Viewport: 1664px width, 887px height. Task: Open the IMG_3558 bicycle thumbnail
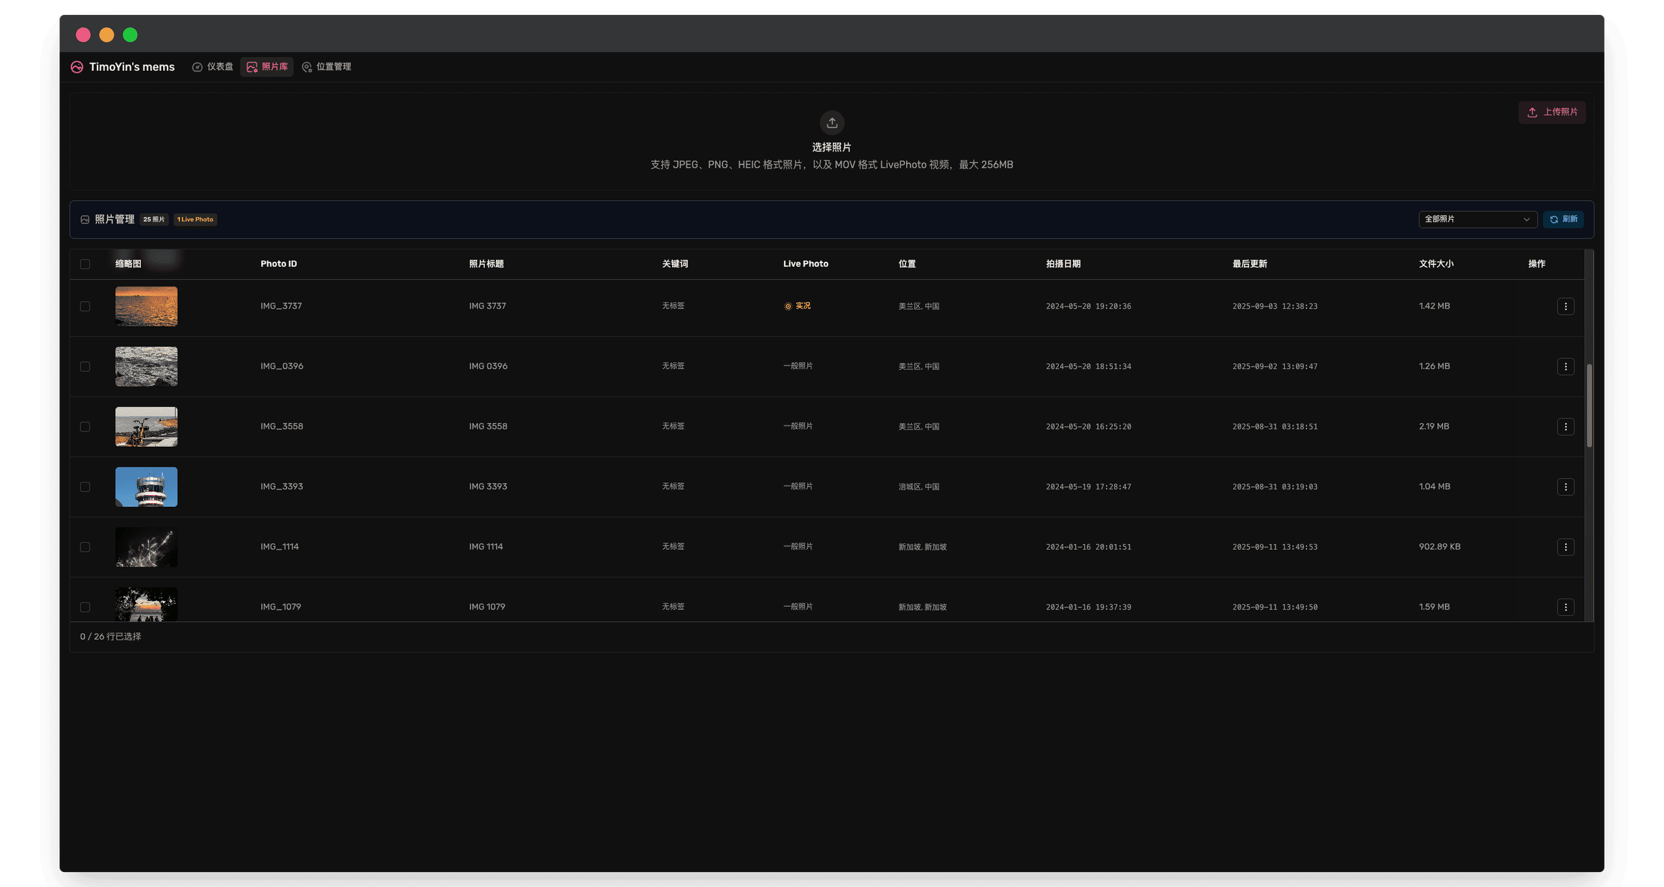coord(146,426)
